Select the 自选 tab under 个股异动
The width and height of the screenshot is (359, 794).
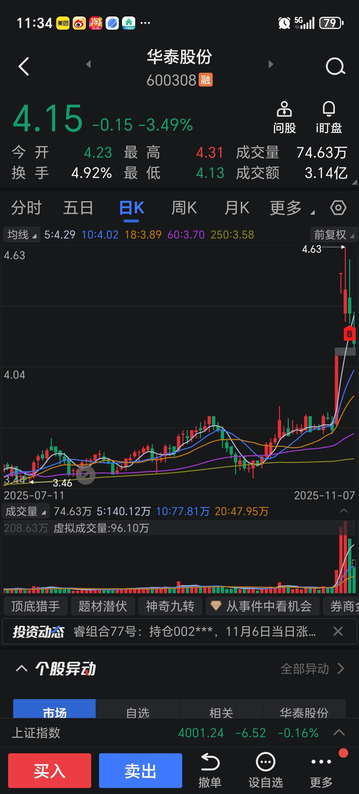(138, 709)
